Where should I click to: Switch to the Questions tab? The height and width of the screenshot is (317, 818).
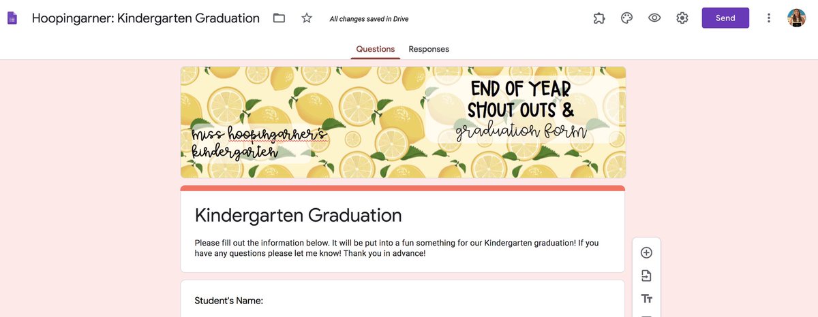(376, 49)
